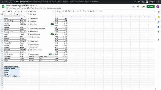
Task: Click the redo icon in toolbar
Action: tap(7, 11)
